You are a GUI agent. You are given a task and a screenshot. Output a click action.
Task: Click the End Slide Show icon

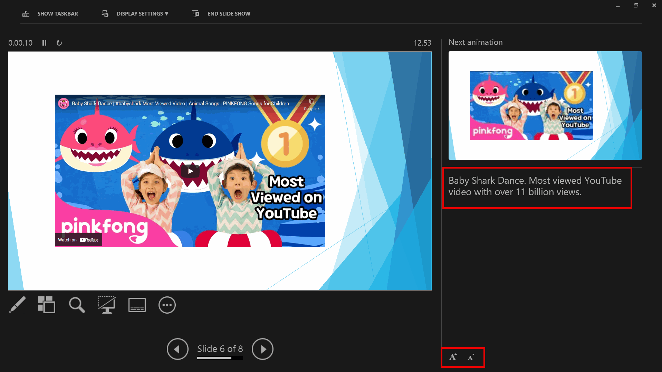pos(196,14)
